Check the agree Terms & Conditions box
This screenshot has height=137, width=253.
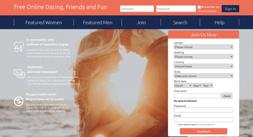click(176, 125)
